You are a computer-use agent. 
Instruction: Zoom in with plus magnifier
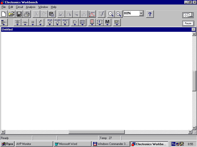(x=118, y=14)
